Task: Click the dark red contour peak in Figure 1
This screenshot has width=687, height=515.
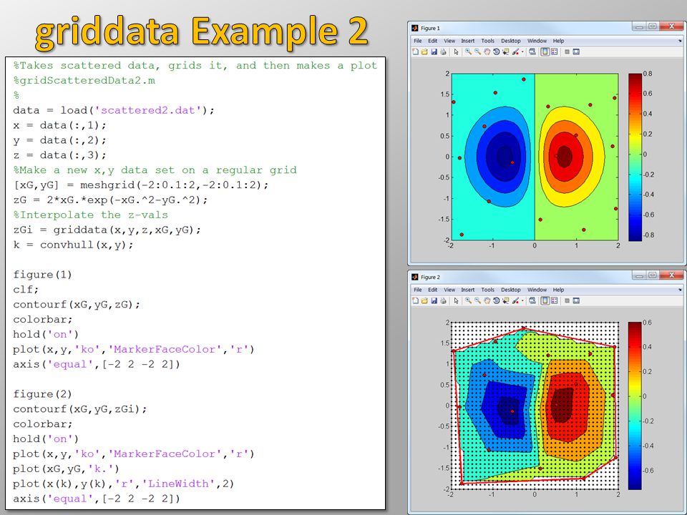Action: 565,155
